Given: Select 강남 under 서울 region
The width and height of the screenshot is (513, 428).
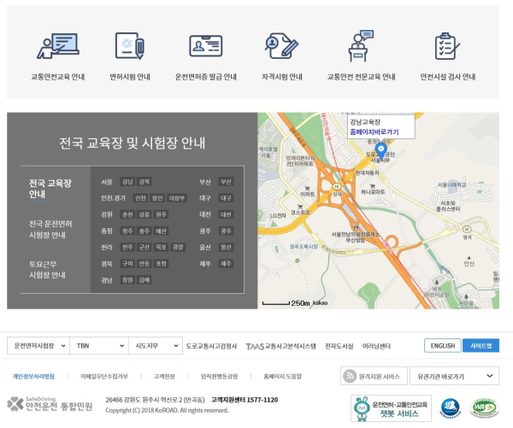Looking at the screenshot, I should 127,182.
